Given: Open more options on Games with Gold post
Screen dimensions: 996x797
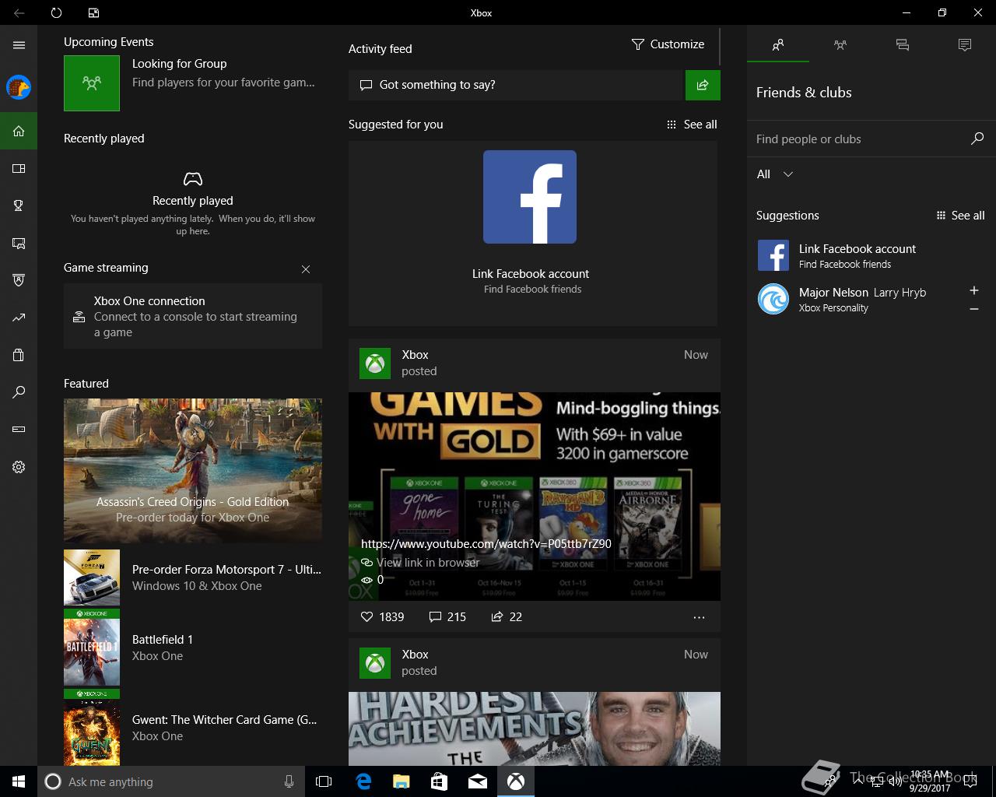Looking at the screenshot, I should (x=699, y=617).
